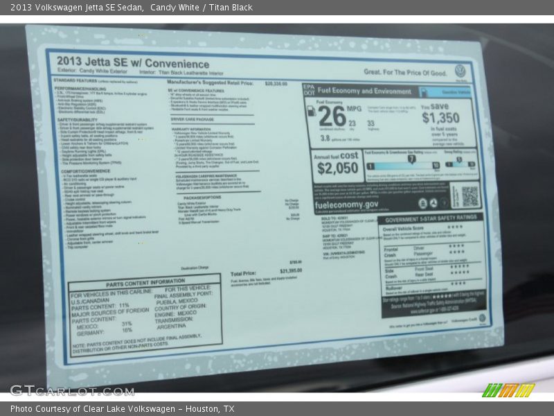Click the "3.8" gallons per 100 miles figure
The width and height of the screenshot is (554, 416).
point(325,138)
